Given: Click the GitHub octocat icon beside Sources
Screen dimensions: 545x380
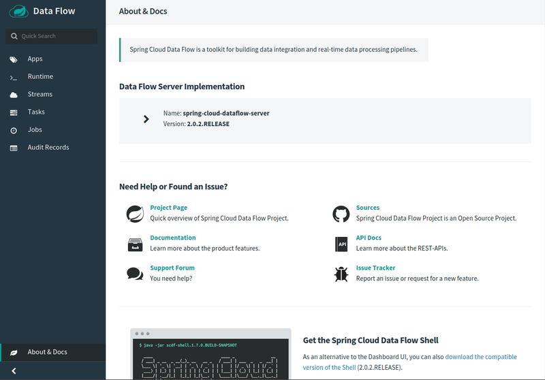Looking at the screenshot, I should [341, 214].
